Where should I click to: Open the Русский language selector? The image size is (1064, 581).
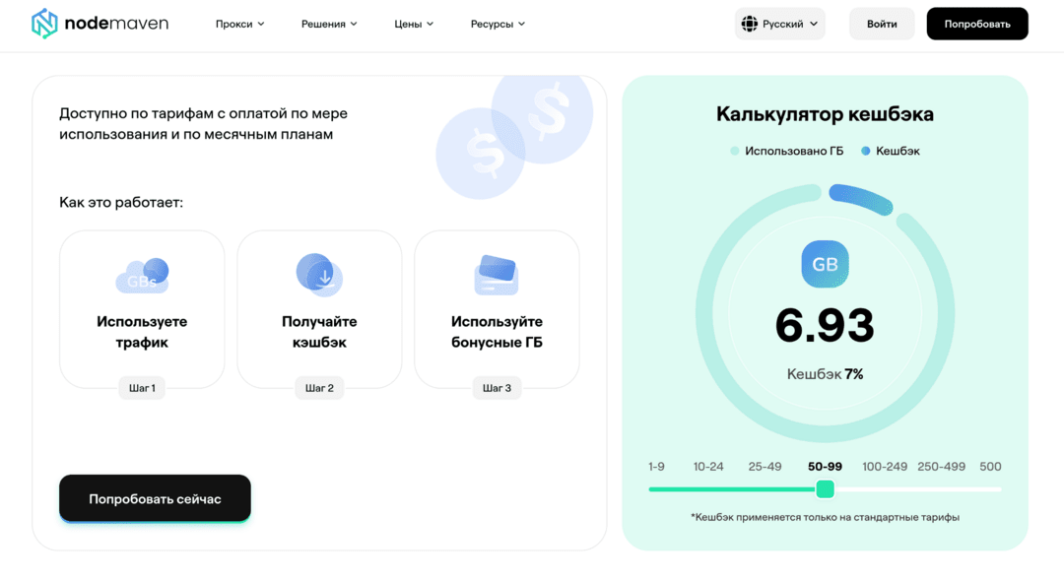click(x=779, y=24)
